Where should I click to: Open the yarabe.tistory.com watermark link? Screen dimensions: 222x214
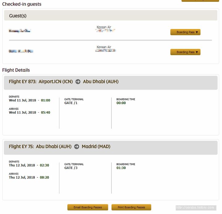[x=196, y=208]
